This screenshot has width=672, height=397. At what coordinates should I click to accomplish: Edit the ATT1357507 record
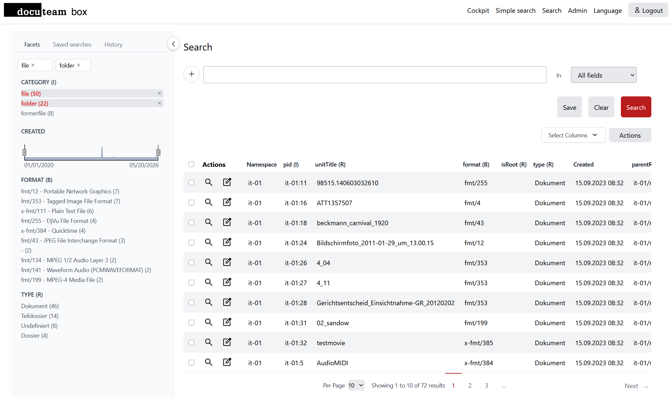click(227, 202)
